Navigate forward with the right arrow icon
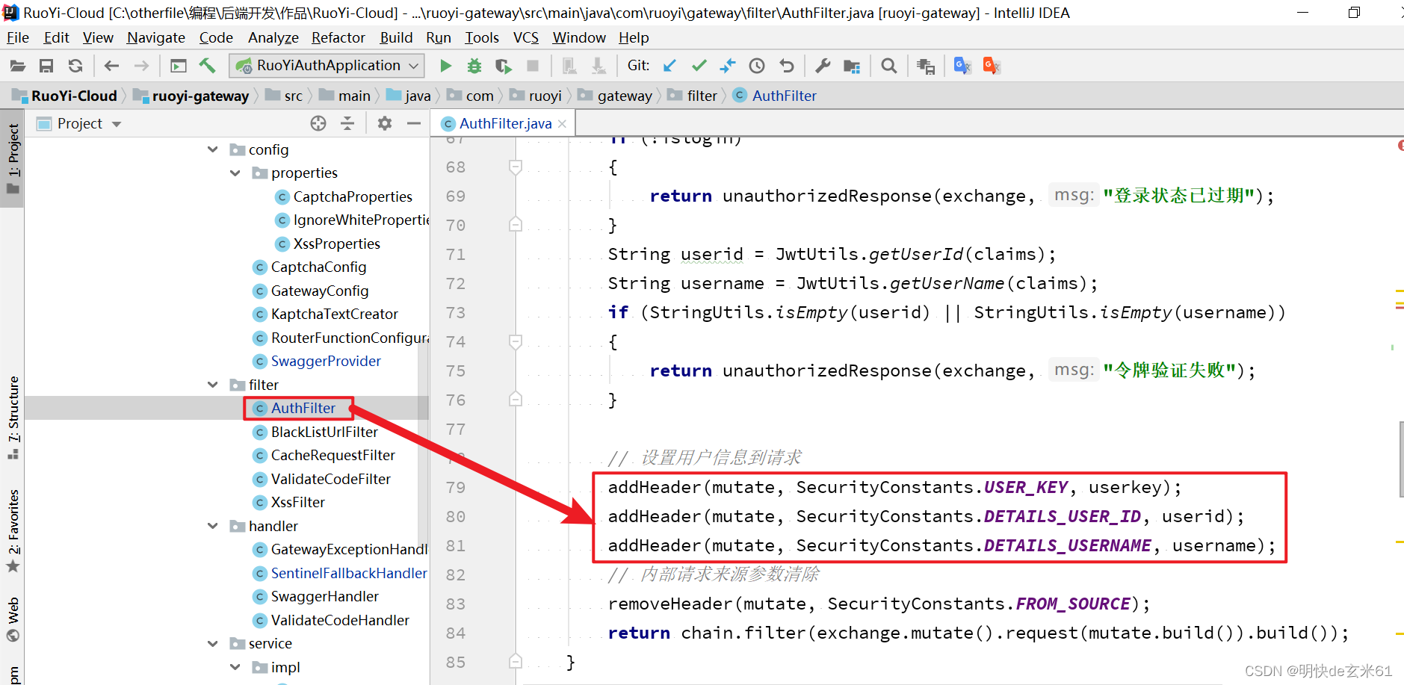This screenshot has width=1404, height=685. click(141, 66)
